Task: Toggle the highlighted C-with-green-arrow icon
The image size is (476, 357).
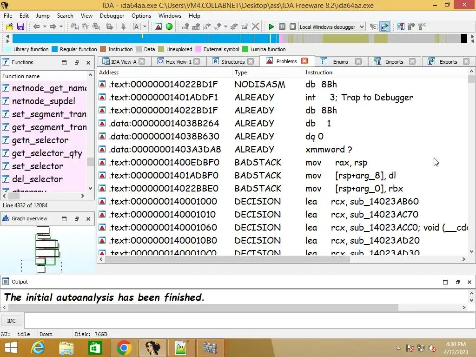Action: (x=384, y=26)
